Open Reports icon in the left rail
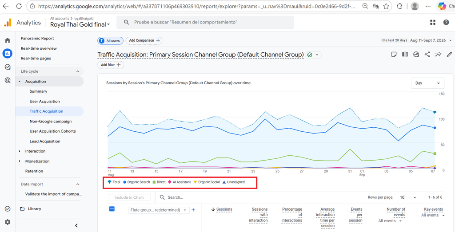The image size is (455, 232). tap(8, 54)
